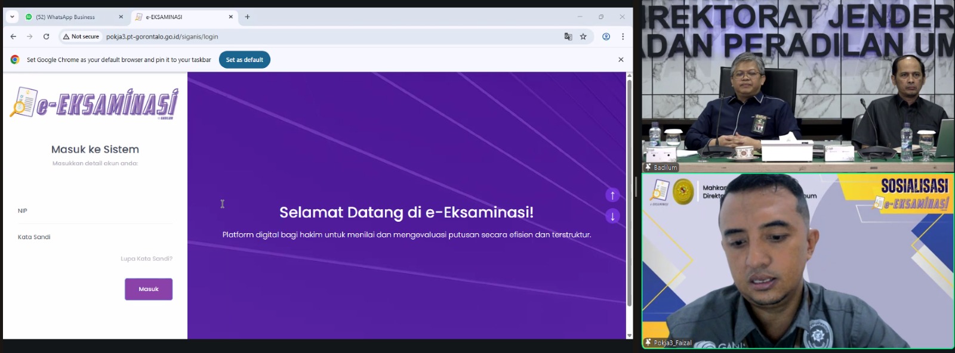Image resolution: width=955 pixels, height=353 pixels.
Task: Click the page vertical scrollbar thumb
Action: coord(629,192)
